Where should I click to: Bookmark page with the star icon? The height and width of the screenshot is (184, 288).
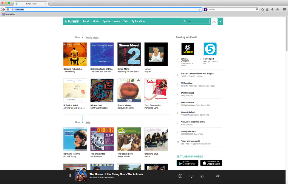pyautogui.click(x=262, y=9)
